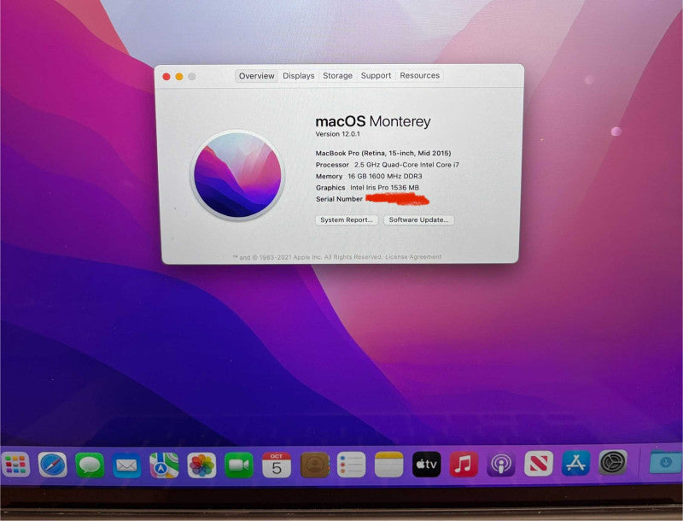
Task: Open Reminders app in Dock
Action: click(x=352, y=465)
